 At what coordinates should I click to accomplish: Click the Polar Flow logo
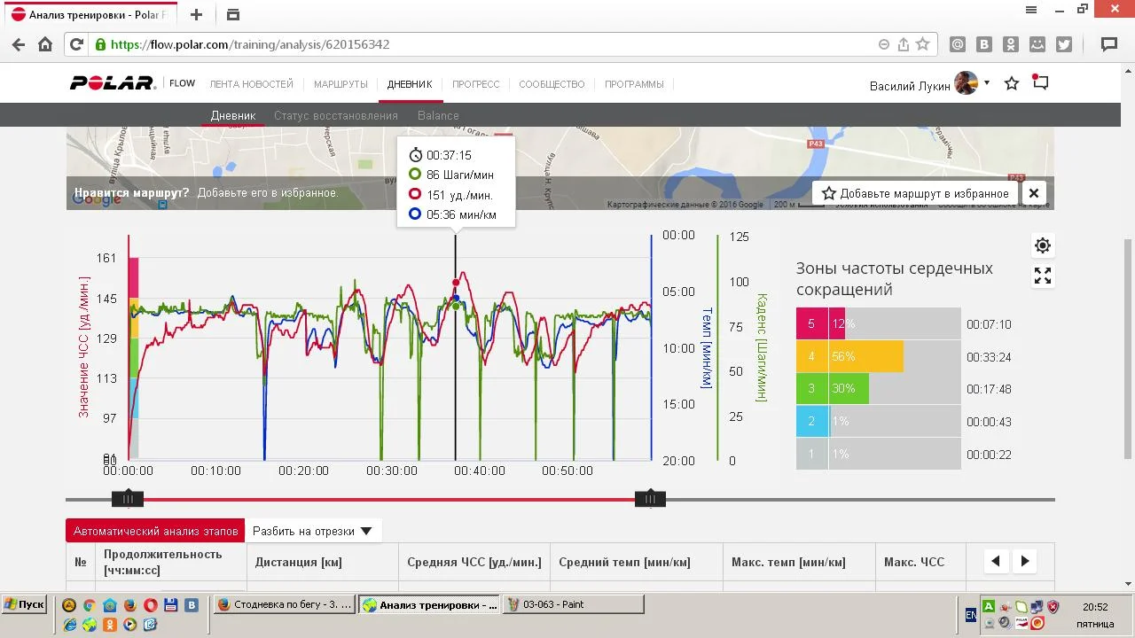pyautogui.click(x=133, y=83)
